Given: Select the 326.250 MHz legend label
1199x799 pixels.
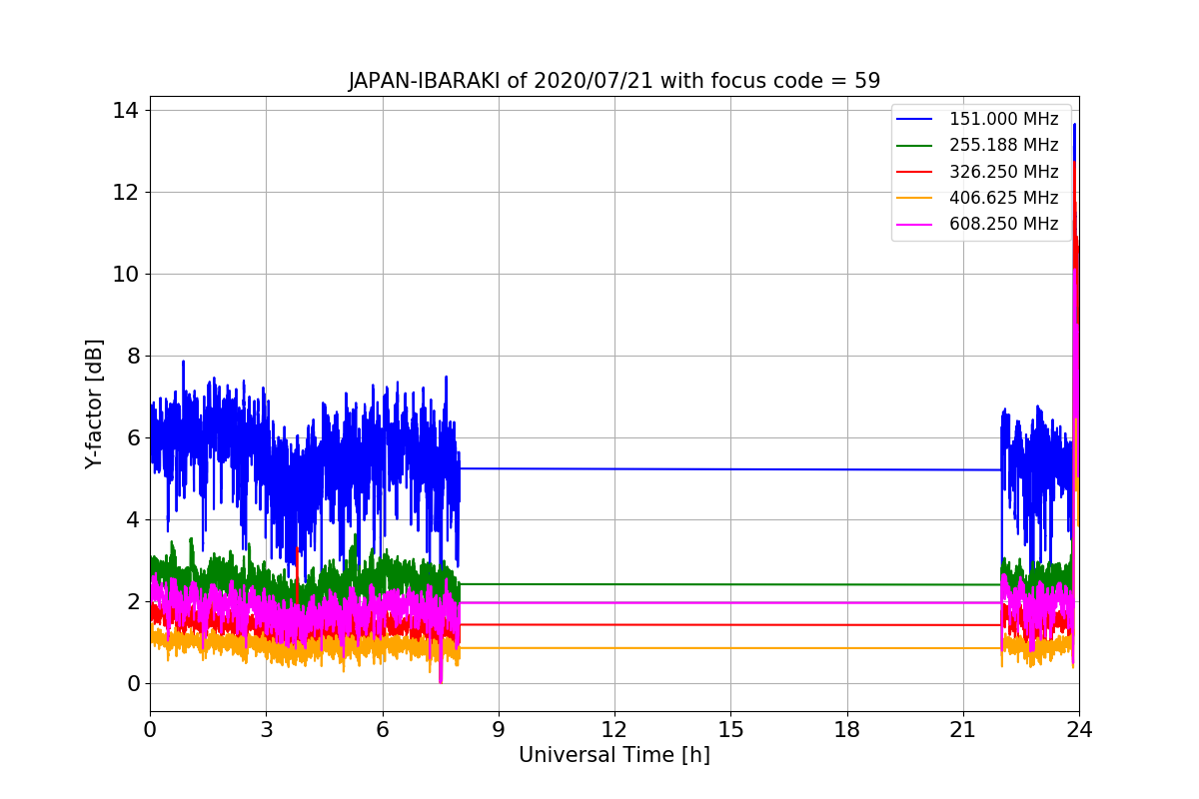Looking at the screenshot, I should [1003, 172].
